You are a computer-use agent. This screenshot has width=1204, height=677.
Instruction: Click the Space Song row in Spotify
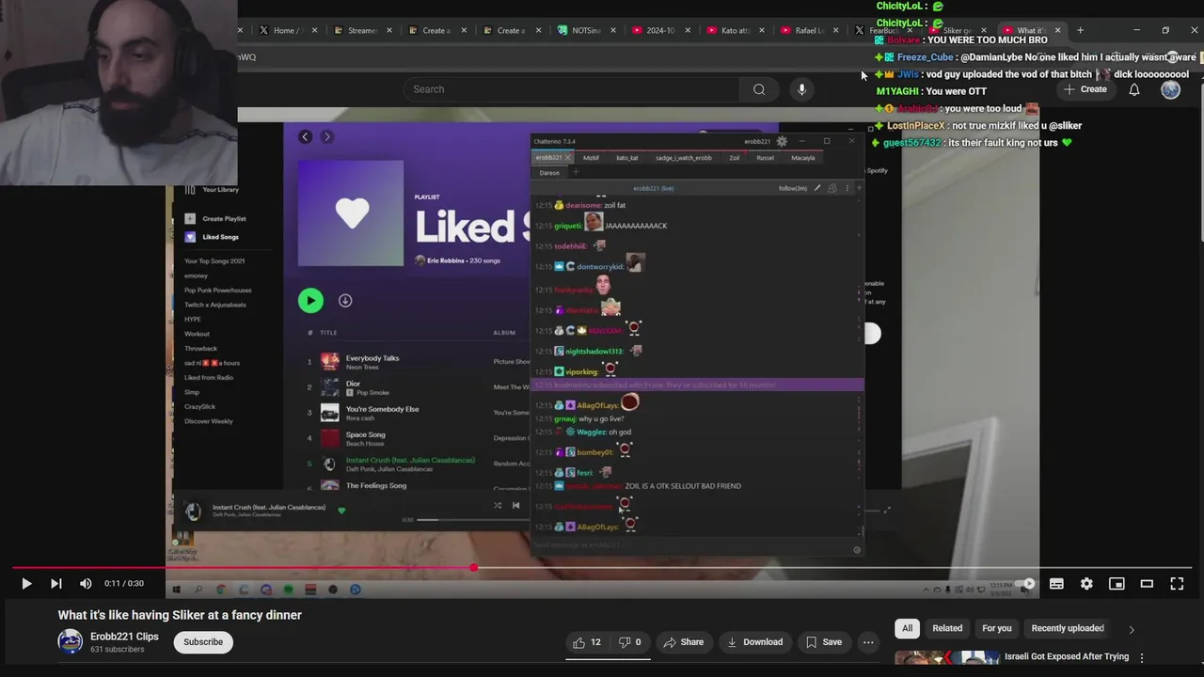[x=414, y=438]
